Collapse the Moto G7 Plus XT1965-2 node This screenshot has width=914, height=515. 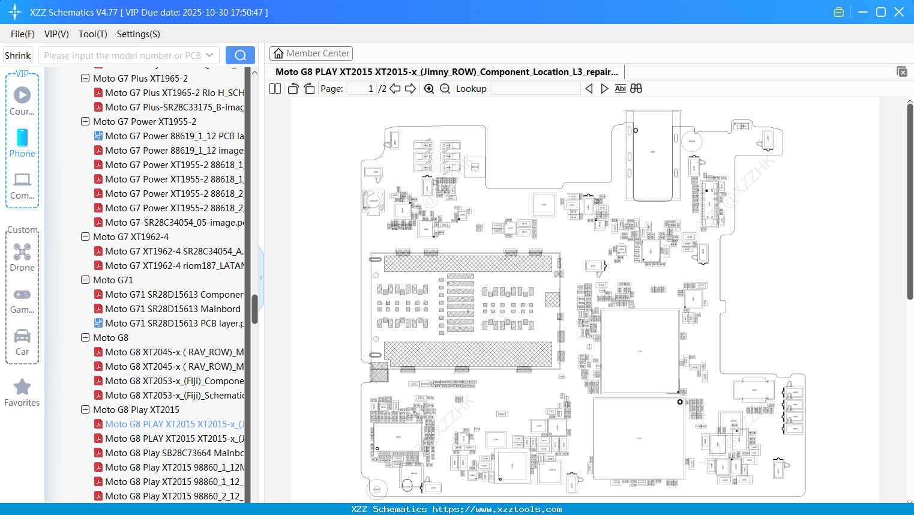coord(85,79)
